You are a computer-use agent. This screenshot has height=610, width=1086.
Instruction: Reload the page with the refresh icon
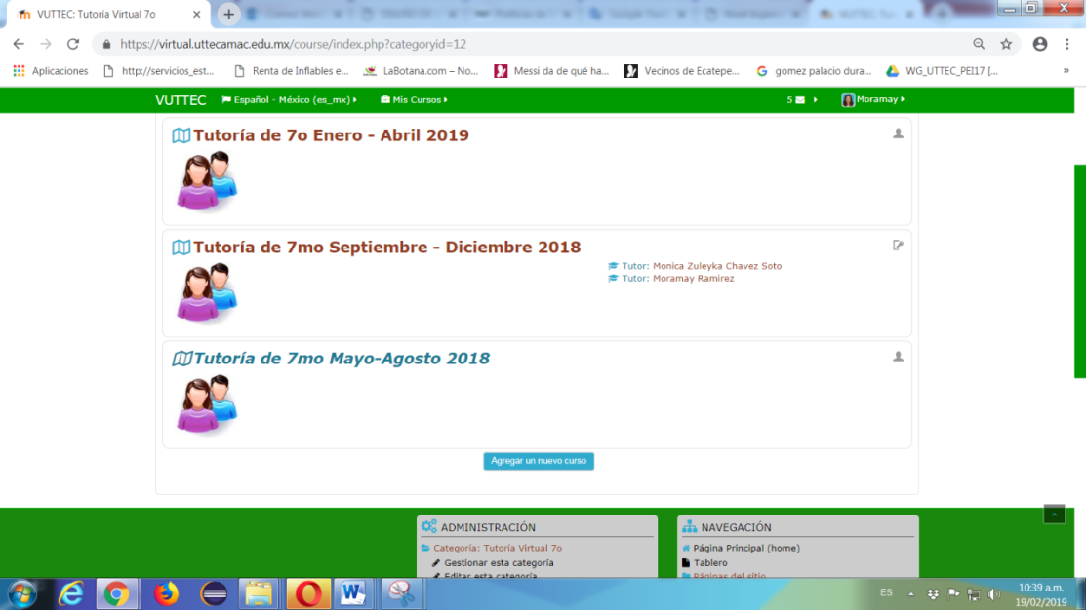coord(73,44)
